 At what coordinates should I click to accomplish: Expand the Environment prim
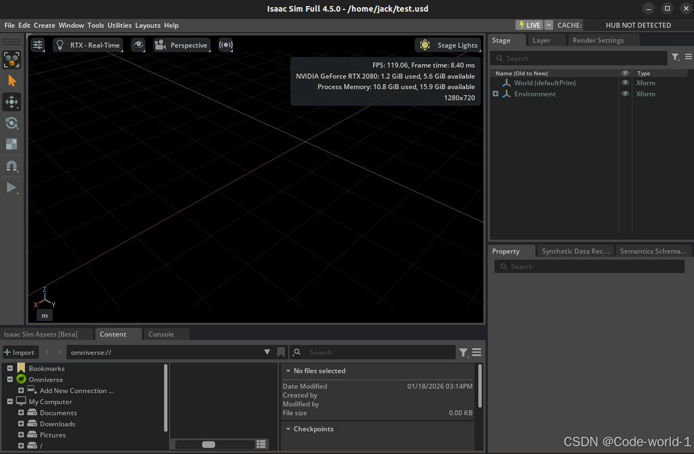click(x=496, y=94)
